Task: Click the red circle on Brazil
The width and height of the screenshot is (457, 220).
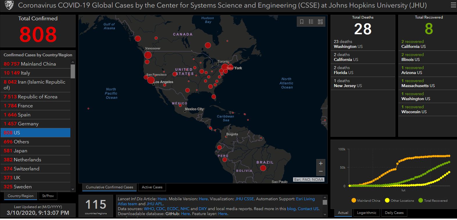Action: coord(263,168)
